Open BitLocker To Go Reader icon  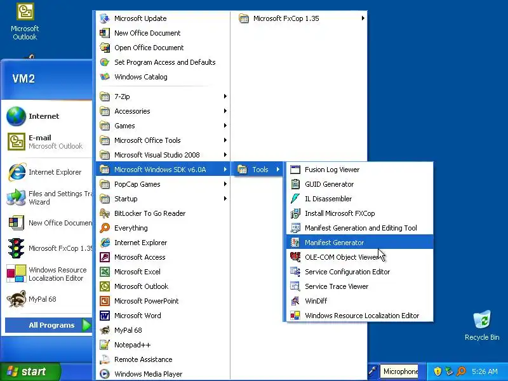click(105, 213)
